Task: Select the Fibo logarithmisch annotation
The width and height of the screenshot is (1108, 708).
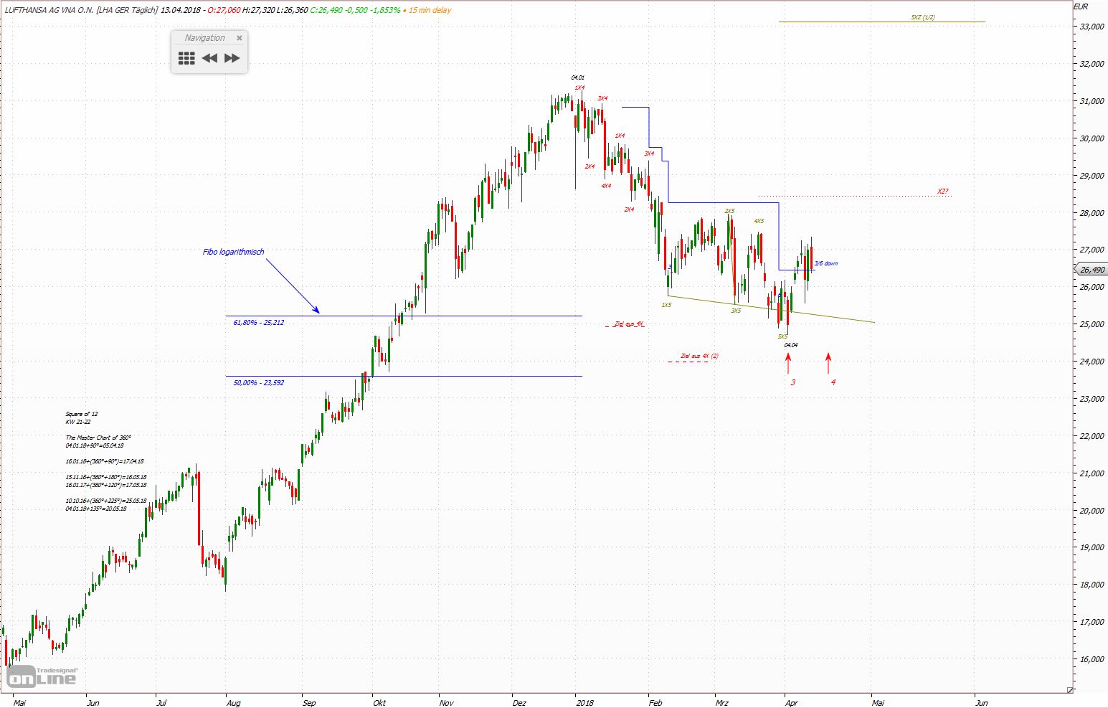Action: tap(234, 252)
